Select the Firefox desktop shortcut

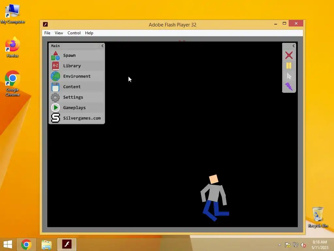(13, 47)
